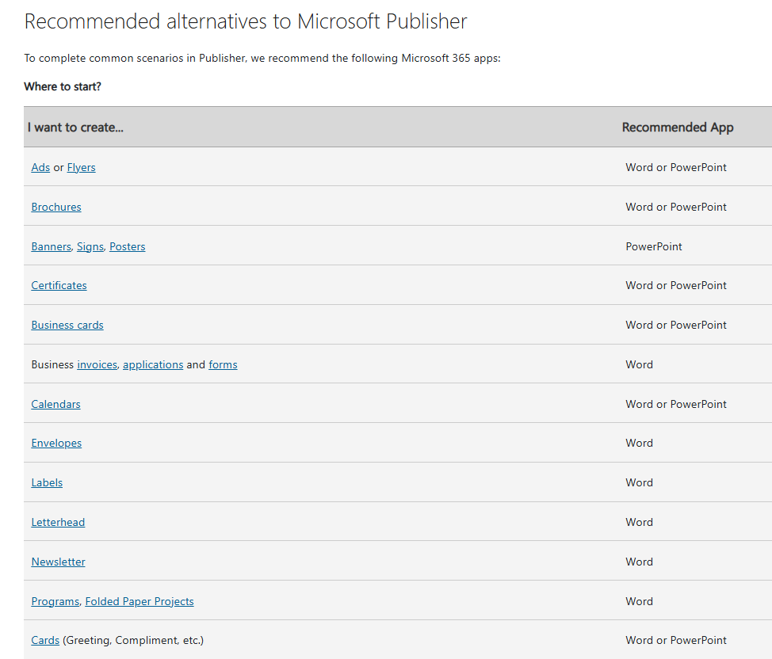Click 'Word or PowerPoint' in Brochures row

(x=676, y=207)
